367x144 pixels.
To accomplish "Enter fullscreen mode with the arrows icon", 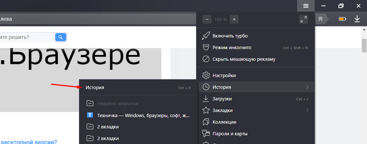I will point(304,19).
